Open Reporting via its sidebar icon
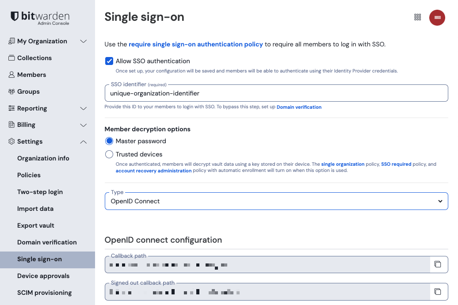The height and width of the screenshot is (305, 458). [11, 108]
